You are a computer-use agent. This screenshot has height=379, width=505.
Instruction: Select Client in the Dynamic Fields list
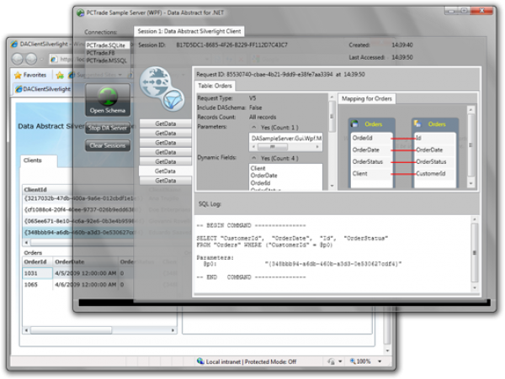tap(258, 168)
